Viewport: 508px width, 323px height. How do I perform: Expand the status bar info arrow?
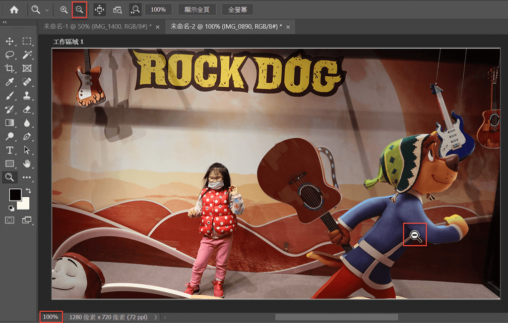pos(155,317)
